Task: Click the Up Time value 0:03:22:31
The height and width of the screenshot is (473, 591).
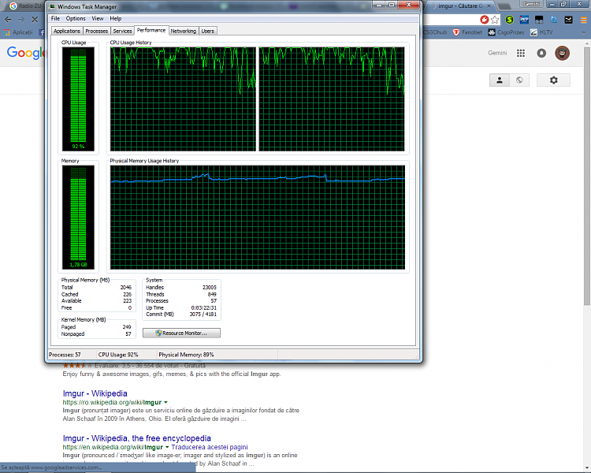Action: point(203,307)
